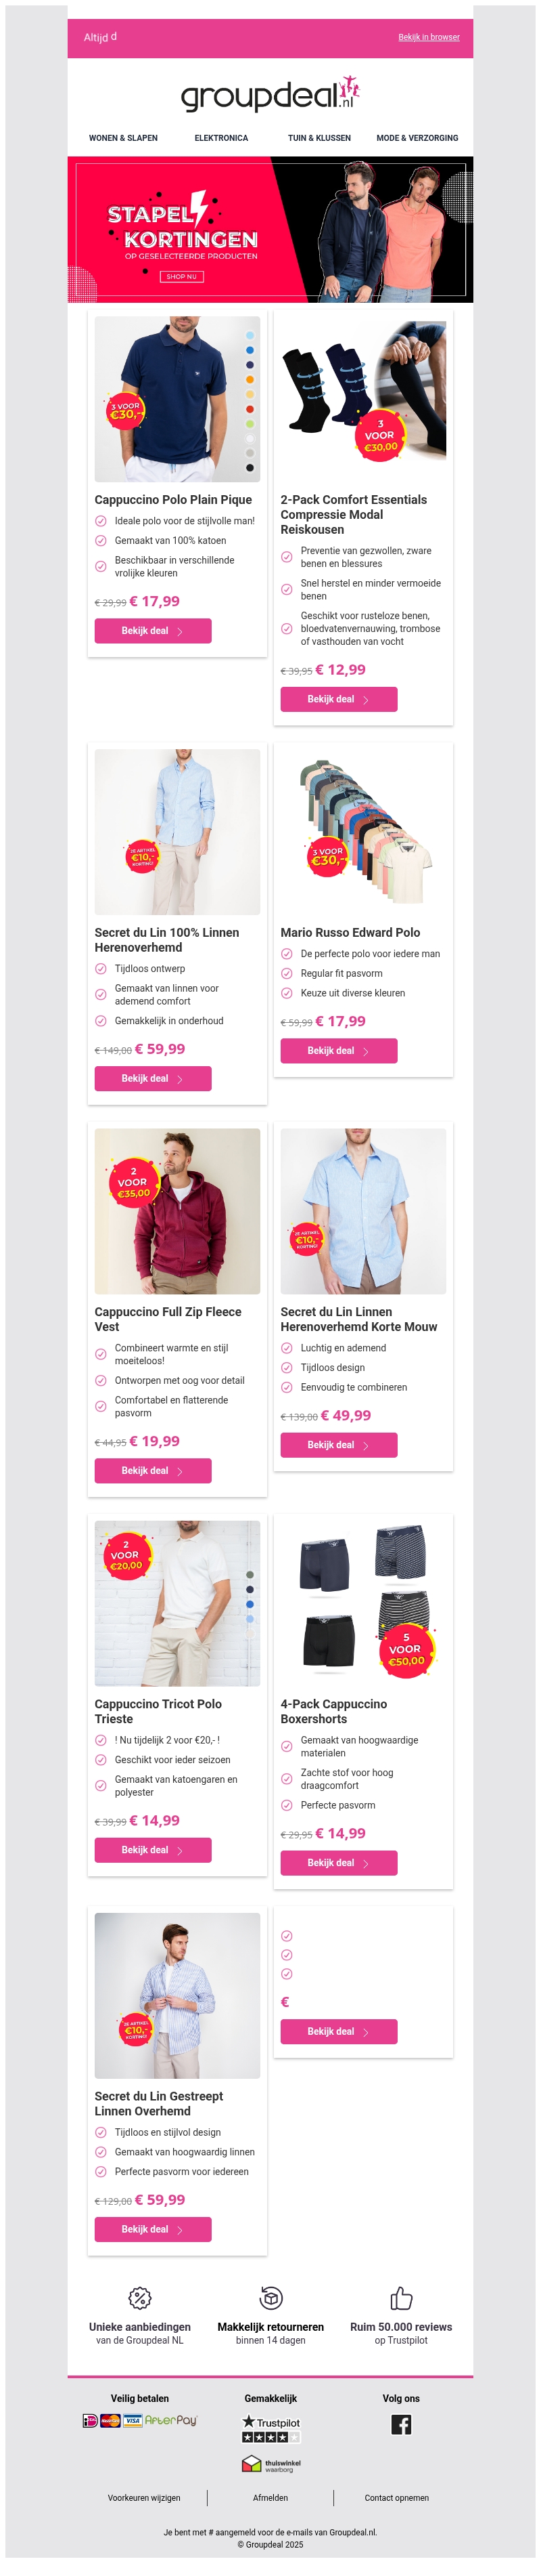Viewport: 541px width, 2576px height.
Task: Click the Makkelijk retourneren return icon
Action: click(270, 2297)
